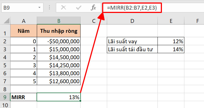
Task: Open Insert Function fx dialog
Action: click(93, 8)
